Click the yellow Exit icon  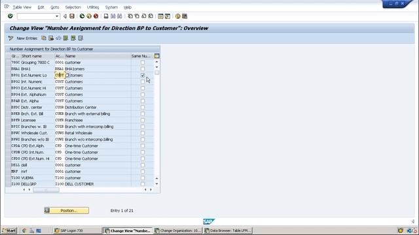(89, 16)
